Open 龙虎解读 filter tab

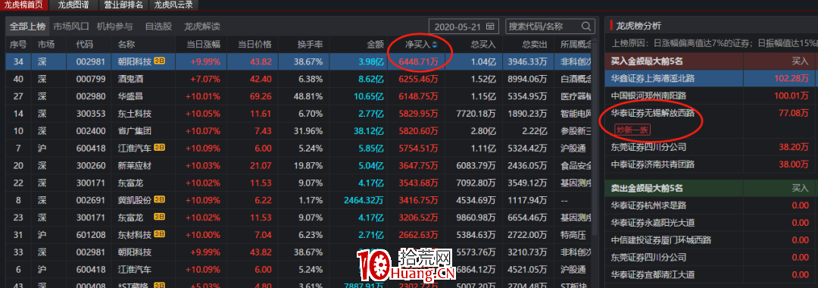click(202, 27)
